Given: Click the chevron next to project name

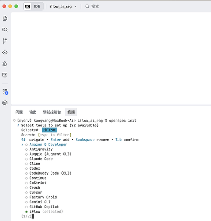Looking at the screenshot, I should (75, 7).
